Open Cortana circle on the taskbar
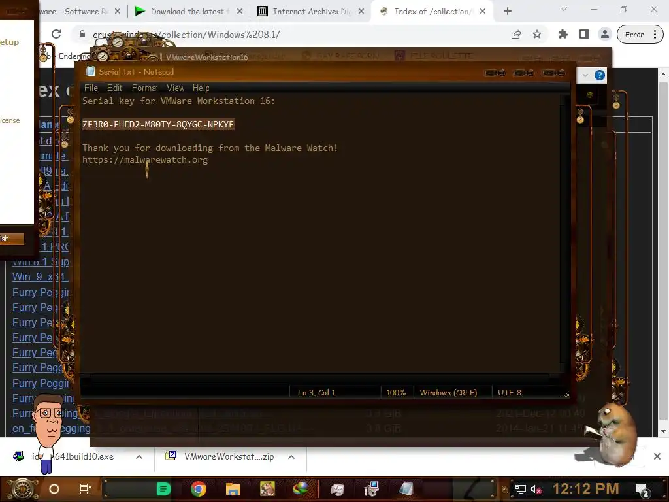Viewport: 669px width, 502px height. 54,489
